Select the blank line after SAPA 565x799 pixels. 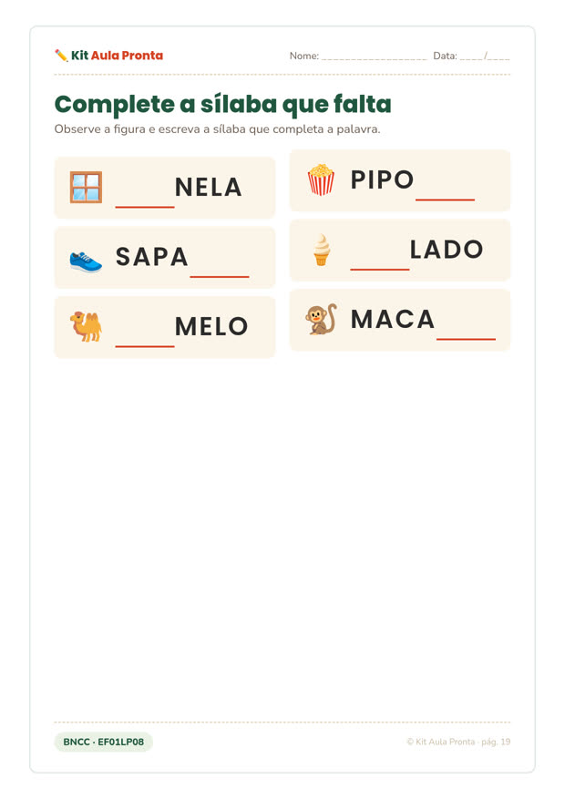click(220, 277)
